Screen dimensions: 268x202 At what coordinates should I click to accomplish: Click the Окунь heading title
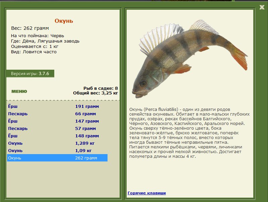[64, 21]
